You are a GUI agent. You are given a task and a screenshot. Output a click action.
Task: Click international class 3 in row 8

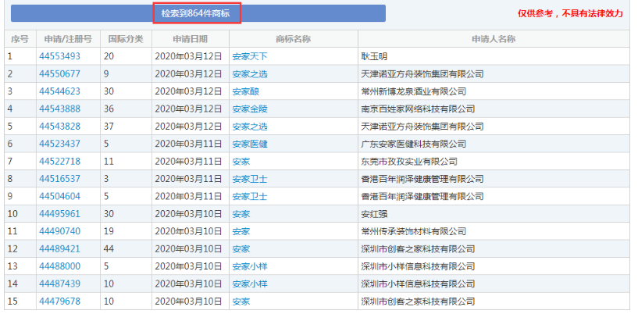pyautogui.click(x=106, y=179)
